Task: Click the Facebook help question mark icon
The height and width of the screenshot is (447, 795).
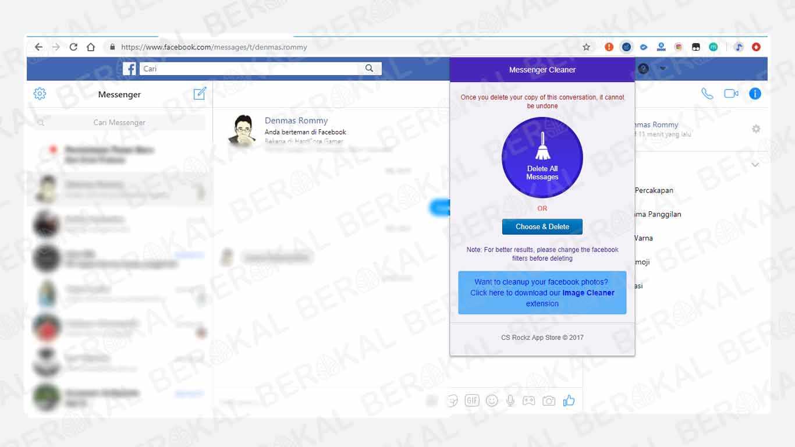Action: pyautogui.click(x=643, y=68)
